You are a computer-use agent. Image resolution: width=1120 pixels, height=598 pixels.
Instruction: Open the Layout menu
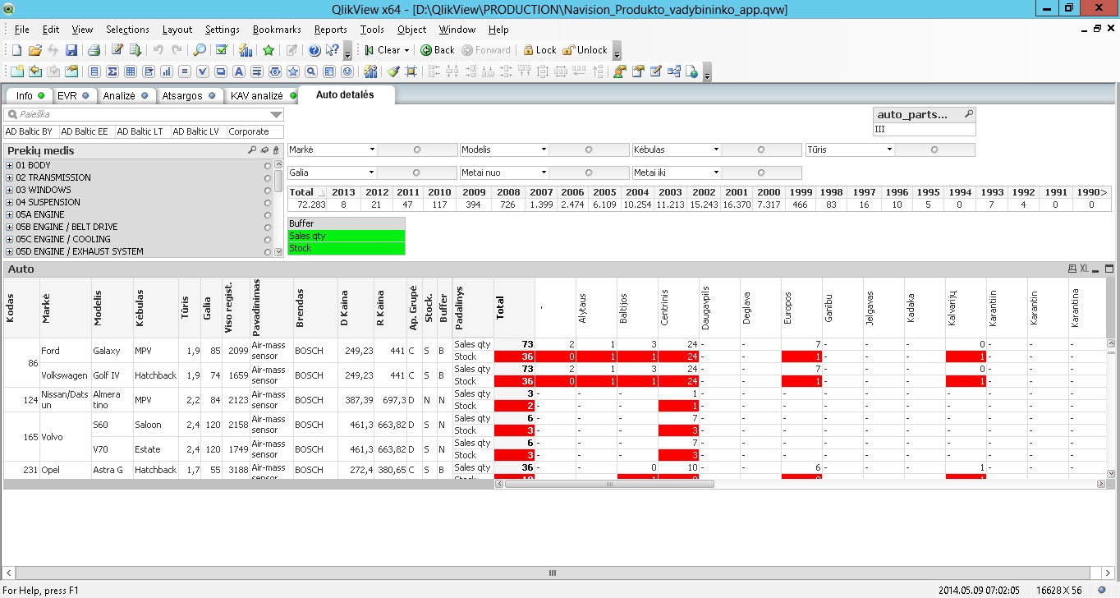click(x=177, y=30)
